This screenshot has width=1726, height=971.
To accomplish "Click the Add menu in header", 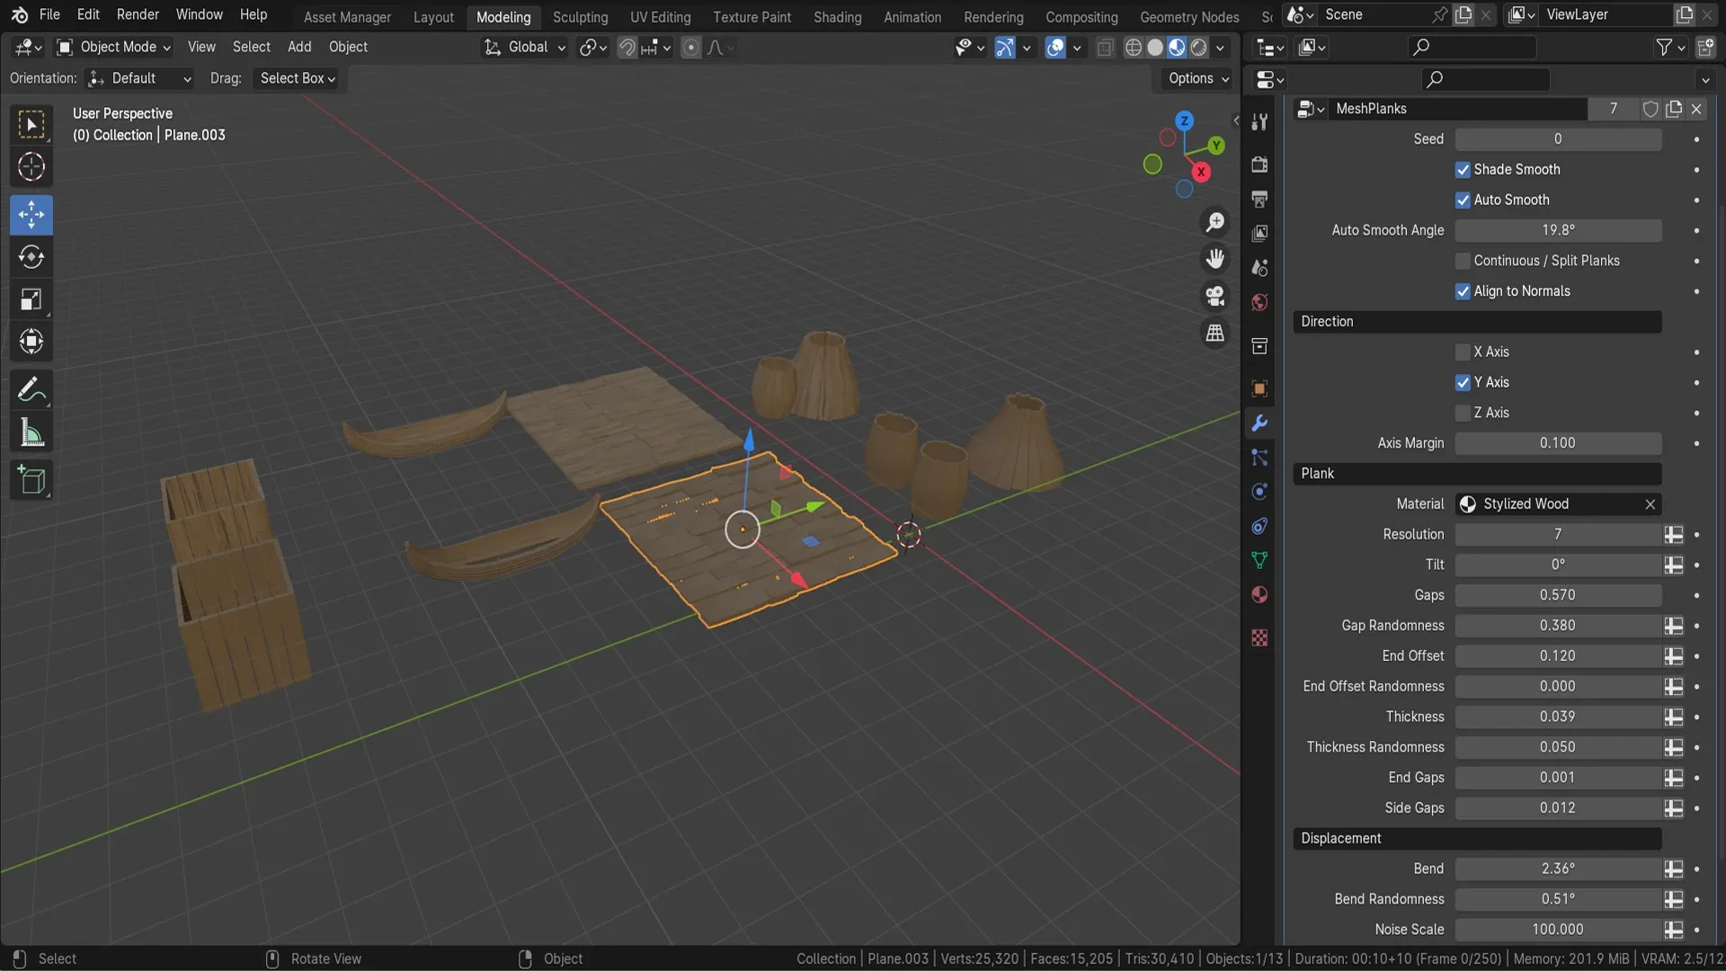I will [298, 48].
